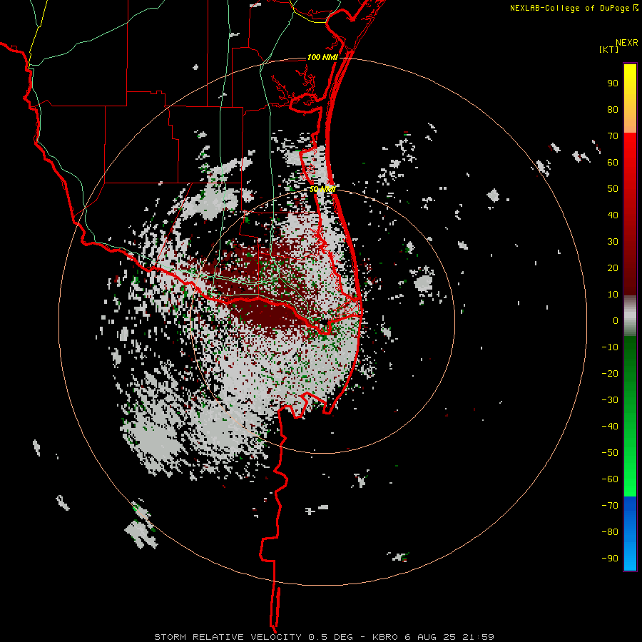The width and height of the screenshot is (642, 642).
Task: Click the 50 NMI range ring label
Action: coord(322,189)
